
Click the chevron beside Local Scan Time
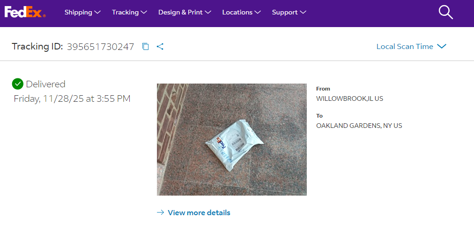click(x=442, y=46)
